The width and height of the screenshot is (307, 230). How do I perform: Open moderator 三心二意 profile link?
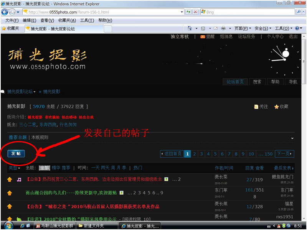point(28,125)
